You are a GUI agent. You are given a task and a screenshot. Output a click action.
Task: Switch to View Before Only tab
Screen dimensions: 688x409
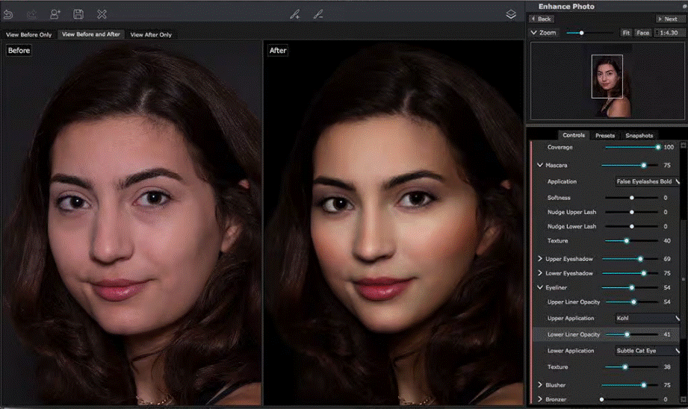coord(29,34)
